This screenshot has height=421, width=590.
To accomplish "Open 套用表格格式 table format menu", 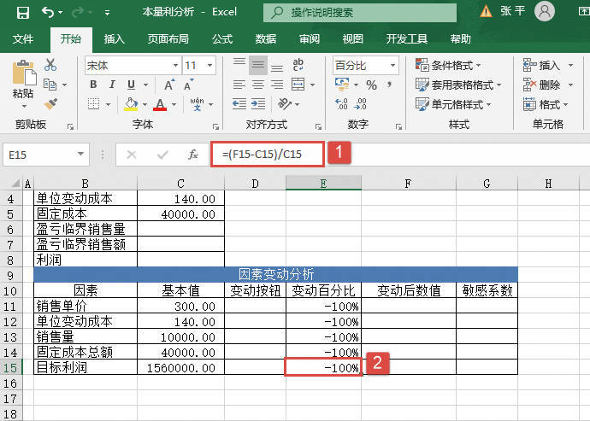I will coord(458,85).
